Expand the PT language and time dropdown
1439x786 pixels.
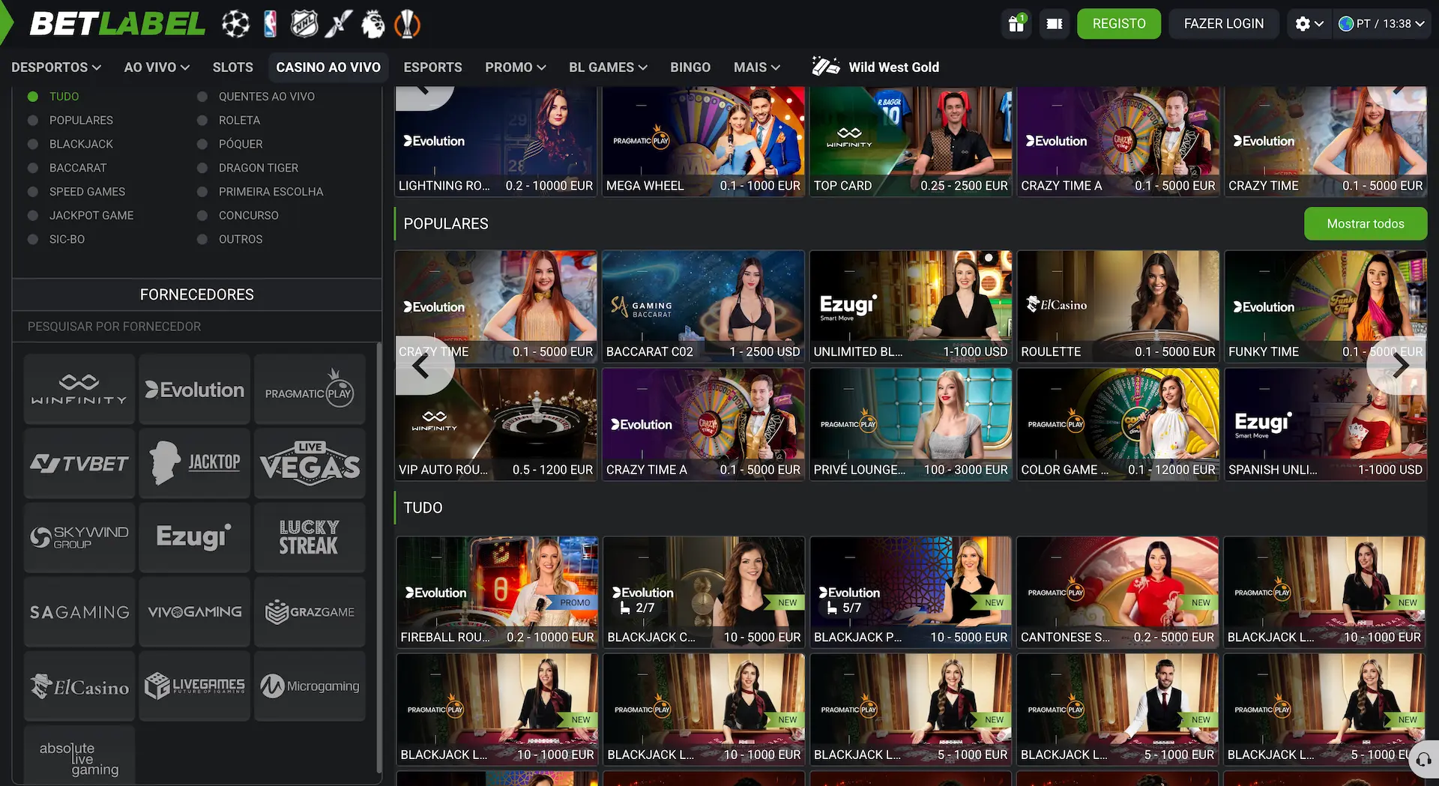[1381, 24]
